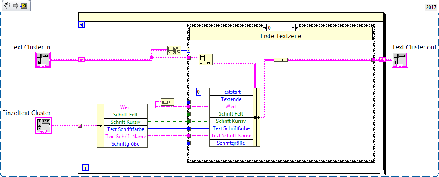Click the auto-indexing input tunnel on loop
Viewport: 439px width, 177px height.
point(80,125)
